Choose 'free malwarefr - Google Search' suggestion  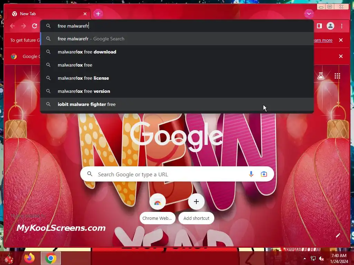click(x=177, y=39)
